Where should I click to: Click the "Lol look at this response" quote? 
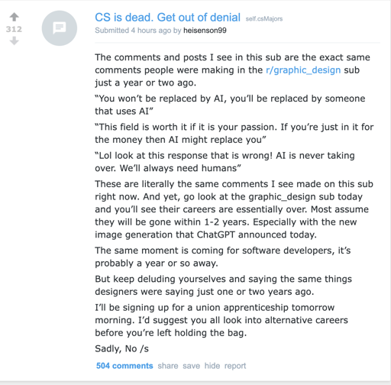click(x=225, y=162)
